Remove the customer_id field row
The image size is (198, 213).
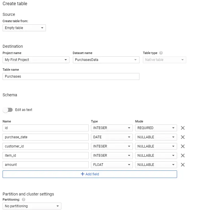click(183, 146)
